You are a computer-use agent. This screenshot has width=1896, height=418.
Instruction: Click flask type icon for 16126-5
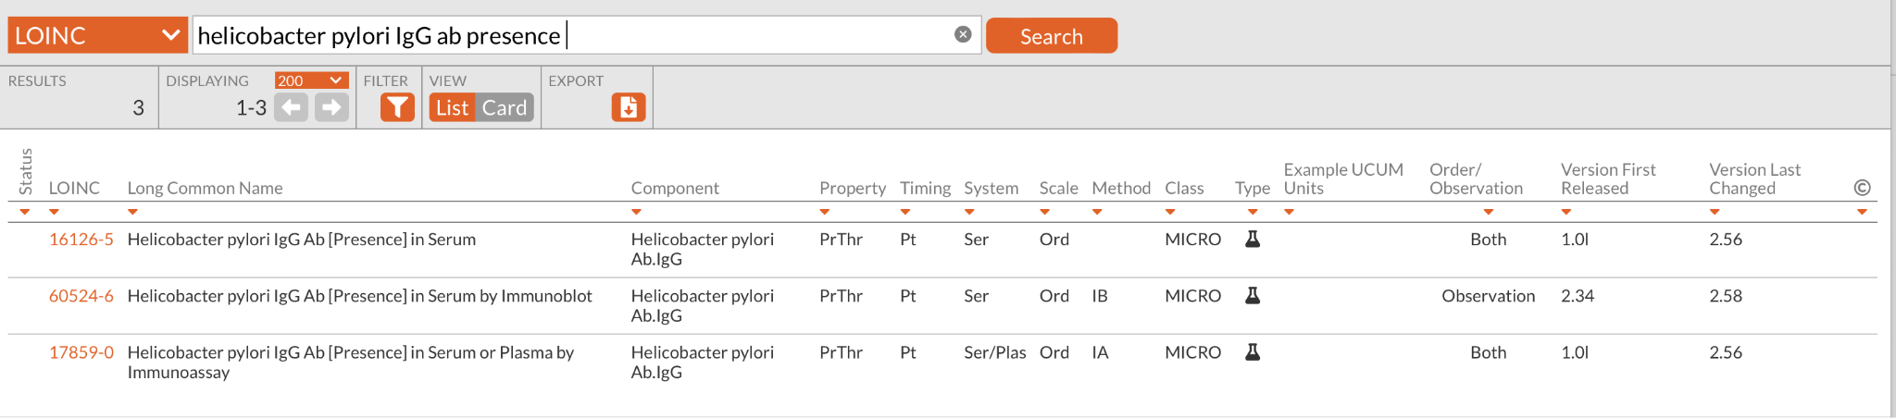tap(1253, 239)
